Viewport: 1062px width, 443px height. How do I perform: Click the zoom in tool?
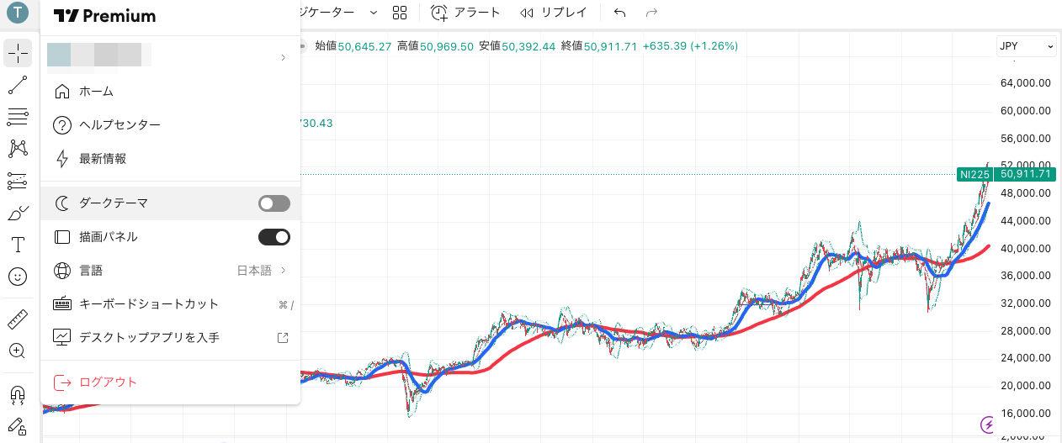coord(17,351)
